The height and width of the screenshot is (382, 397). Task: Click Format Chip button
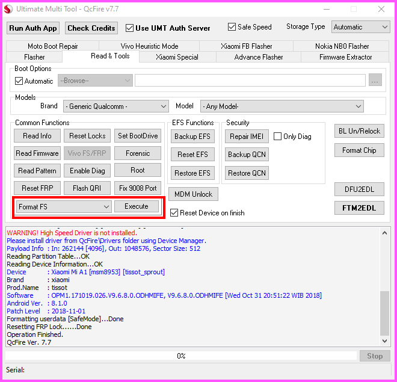click(359, 150)
